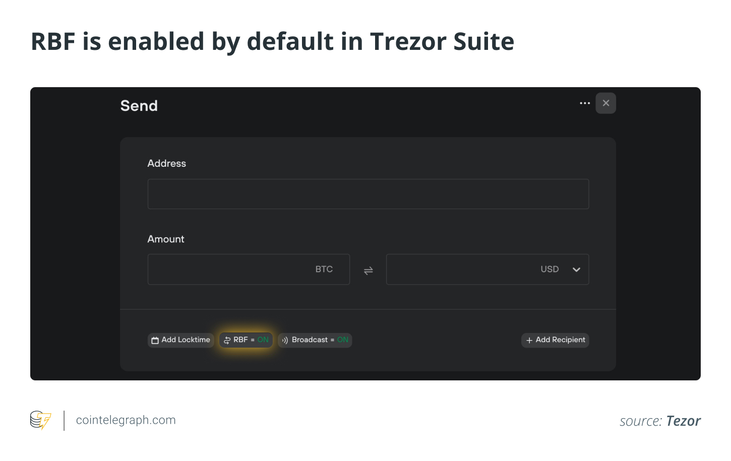This screenshot has height=461, width=731.
Task: Click the Send heading title
Action: (x=139, y=106)
